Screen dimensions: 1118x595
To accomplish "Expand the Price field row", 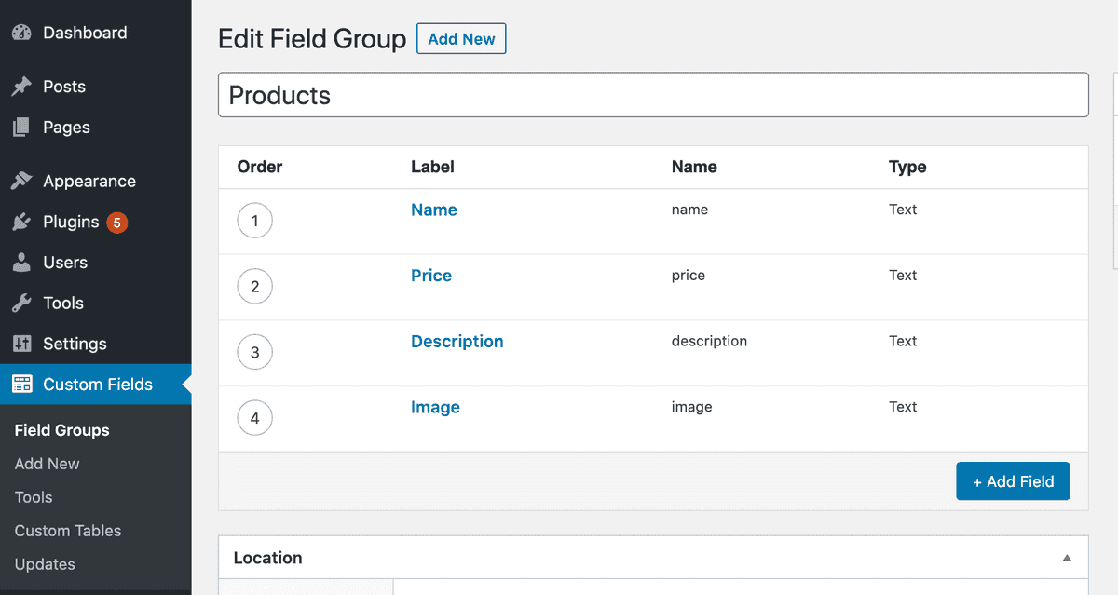I will coord(430,275).
